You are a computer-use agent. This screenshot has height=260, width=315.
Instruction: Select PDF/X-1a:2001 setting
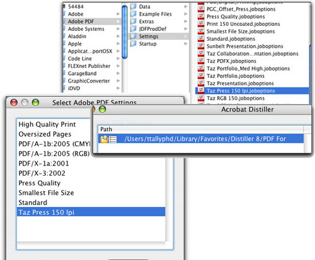click(43, 164)
